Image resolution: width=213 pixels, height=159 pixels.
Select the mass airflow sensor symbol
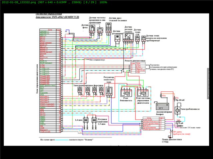point(126,39)
